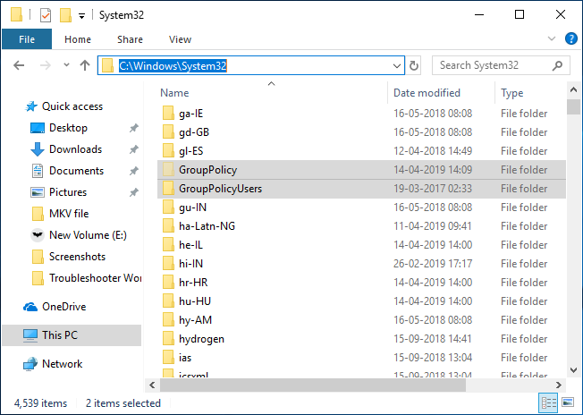The height and width of the screenshot is (415, 583).
Task: Open the Help question mark icon
Action: tap(570, 39)
